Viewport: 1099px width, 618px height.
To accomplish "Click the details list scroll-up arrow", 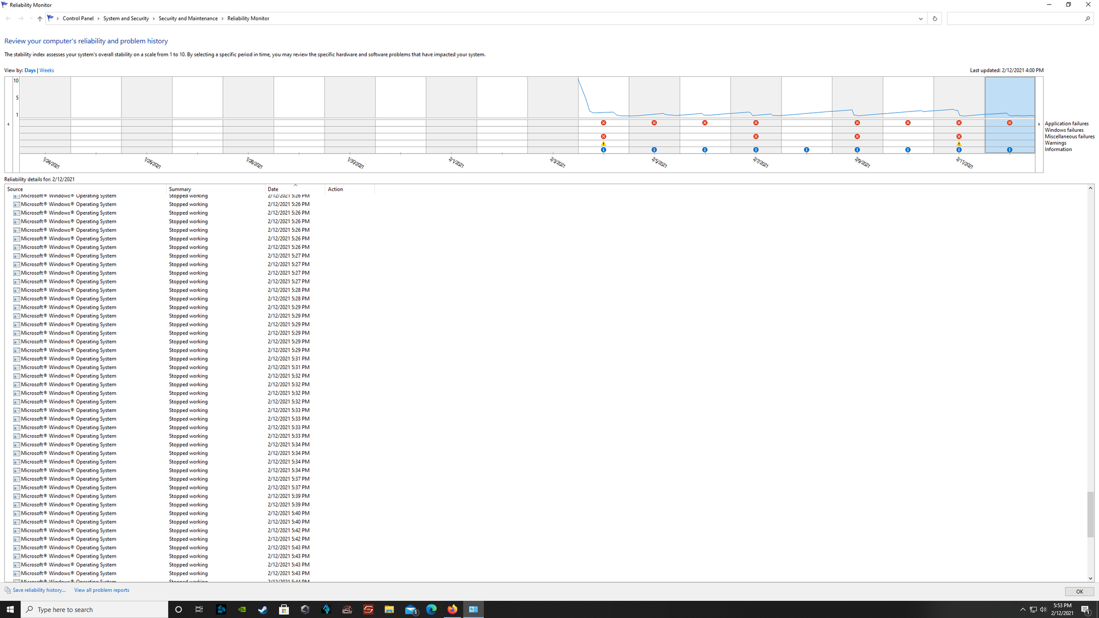I will pos(1090,188).
